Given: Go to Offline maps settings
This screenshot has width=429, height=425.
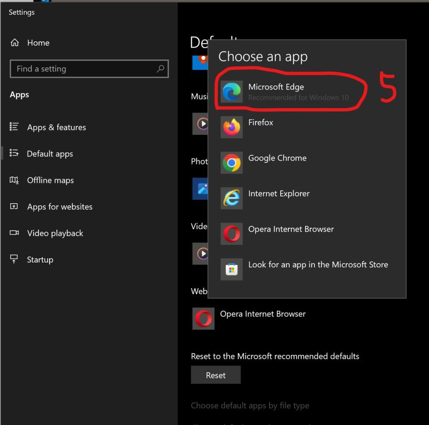Looking at the screenshot, I should 50,180.
